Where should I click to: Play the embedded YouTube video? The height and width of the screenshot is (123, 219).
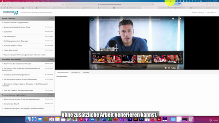pyautogui.click(x=92, y=68)
